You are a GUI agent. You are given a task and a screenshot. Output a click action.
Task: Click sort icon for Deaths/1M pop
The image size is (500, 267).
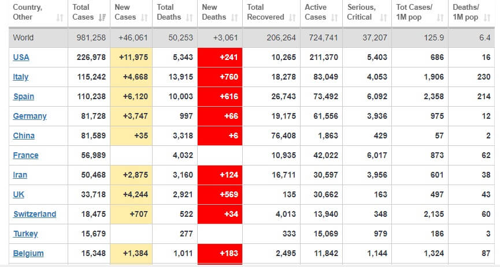[x=487, y=17]
